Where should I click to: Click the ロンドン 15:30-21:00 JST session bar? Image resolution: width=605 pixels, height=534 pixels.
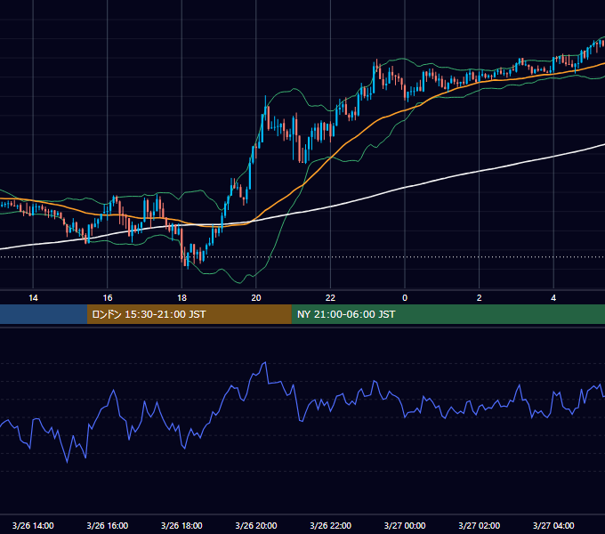[189, 314]
